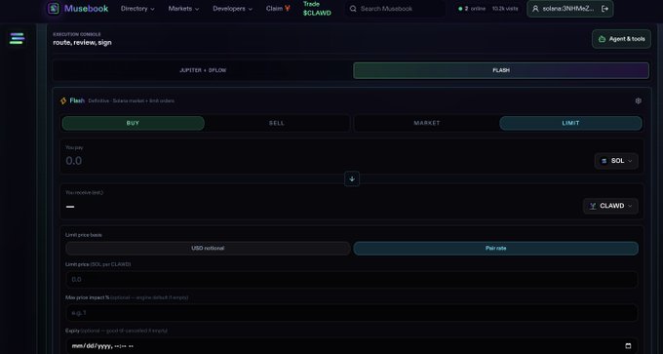Click the Flash lightning icon
663x354 pixels.
pos(63,100)
